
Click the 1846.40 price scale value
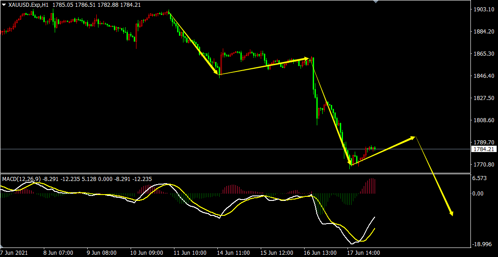[484, 76]
